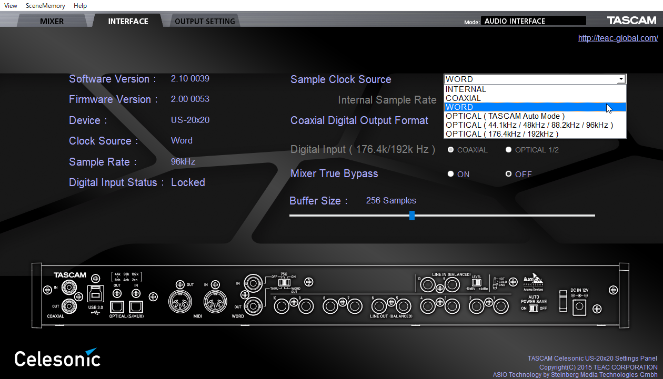This screenshot has width=663, height=379.
Task: Click the OPTICAL IN port on rear panel
Action: [136, 306]
